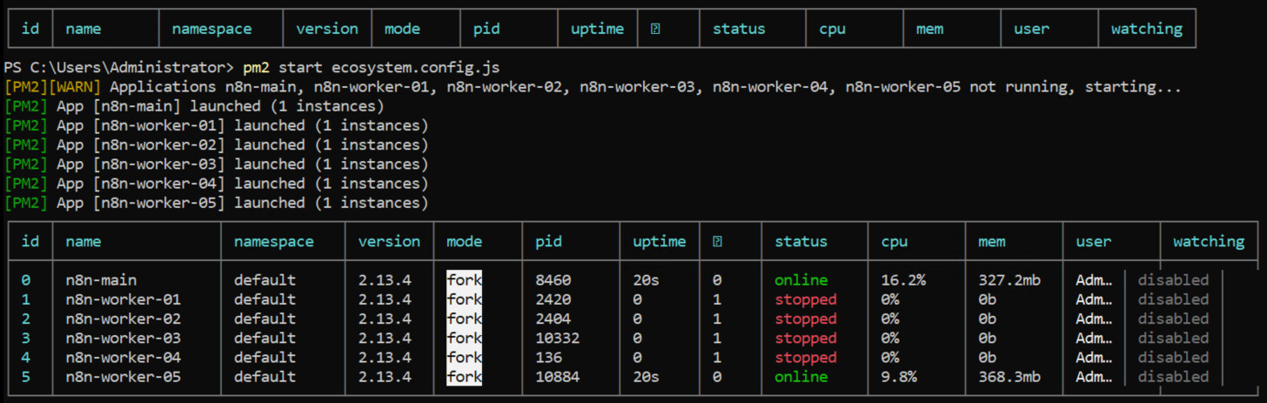
Task: Click the prompt path "PS C:\Users\Administrator>"
Action: pos(119,67)
